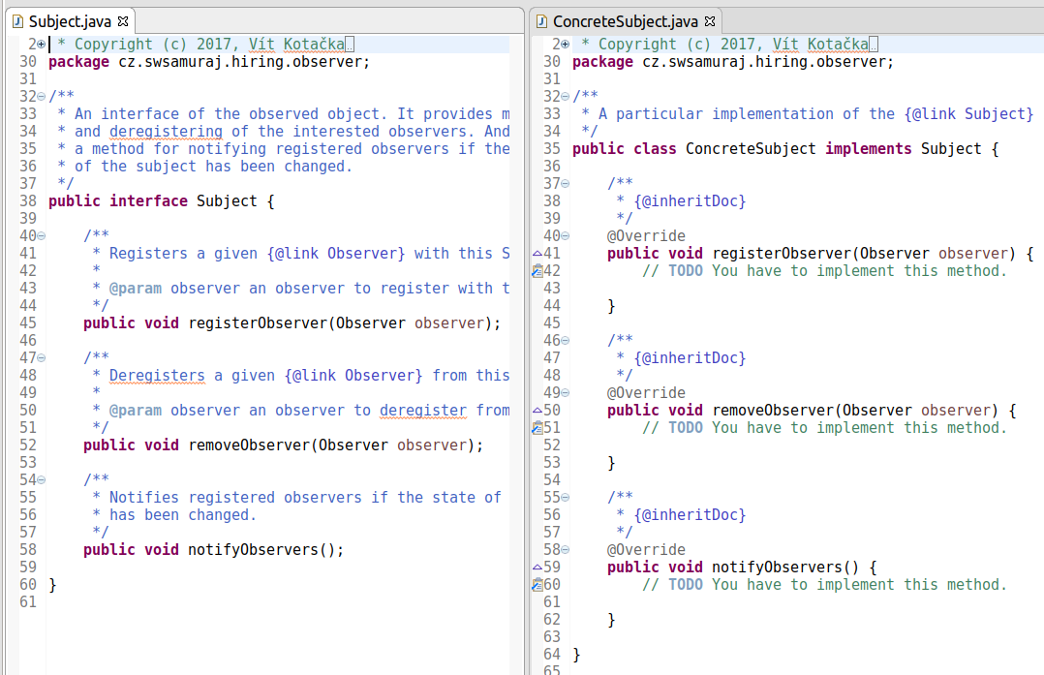
Task: Click the override marker on registerObserver line 41
Action: [x=537, y=254]
